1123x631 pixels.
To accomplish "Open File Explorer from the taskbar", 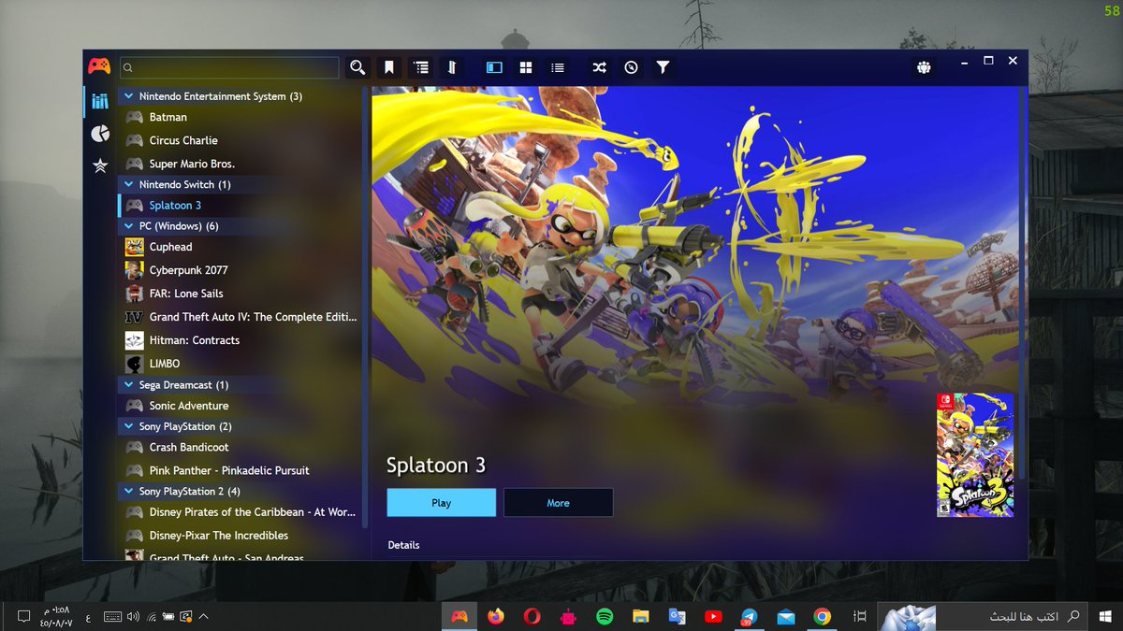I will pos(641,616).
